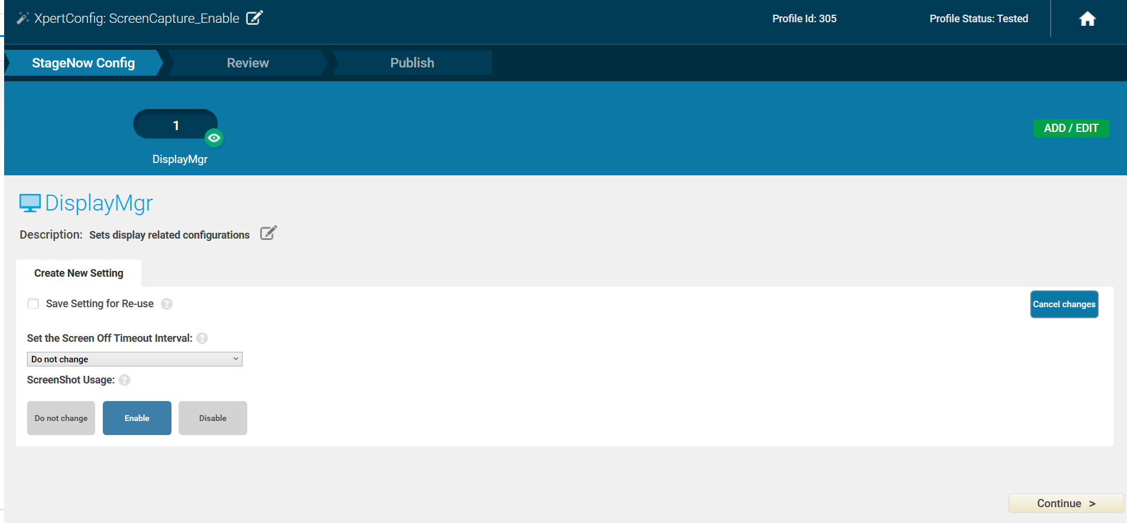Edit profile name pencil icon
This screenshot has height=523, width=1127.
click(254, 18)
